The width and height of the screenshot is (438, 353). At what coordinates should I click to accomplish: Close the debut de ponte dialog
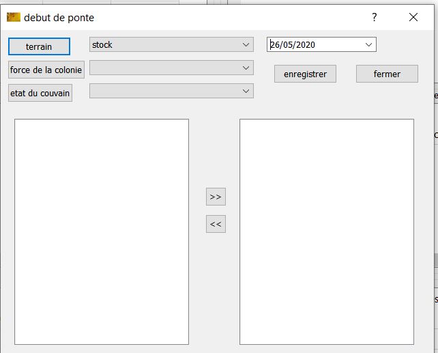413,18
